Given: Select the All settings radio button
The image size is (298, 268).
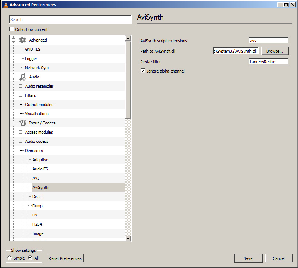Looking at the screenshot, I should click(30, 258).
